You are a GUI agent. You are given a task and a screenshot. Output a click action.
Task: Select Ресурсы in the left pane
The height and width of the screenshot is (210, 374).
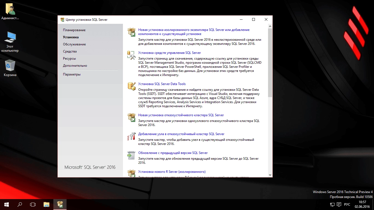pyautogui.click(x=70, y=59)
